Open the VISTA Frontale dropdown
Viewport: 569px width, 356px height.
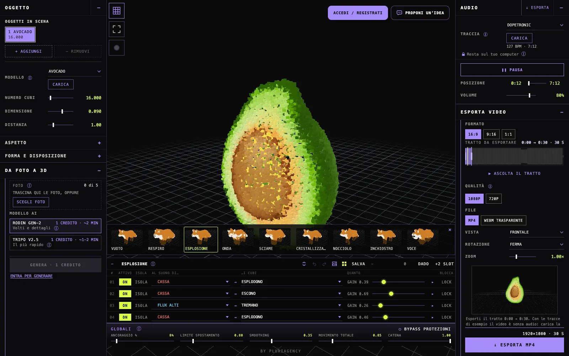tap(537, 232)
